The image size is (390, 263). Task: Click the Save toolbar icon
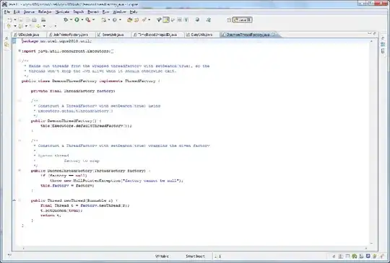click(x=21, y=20)
